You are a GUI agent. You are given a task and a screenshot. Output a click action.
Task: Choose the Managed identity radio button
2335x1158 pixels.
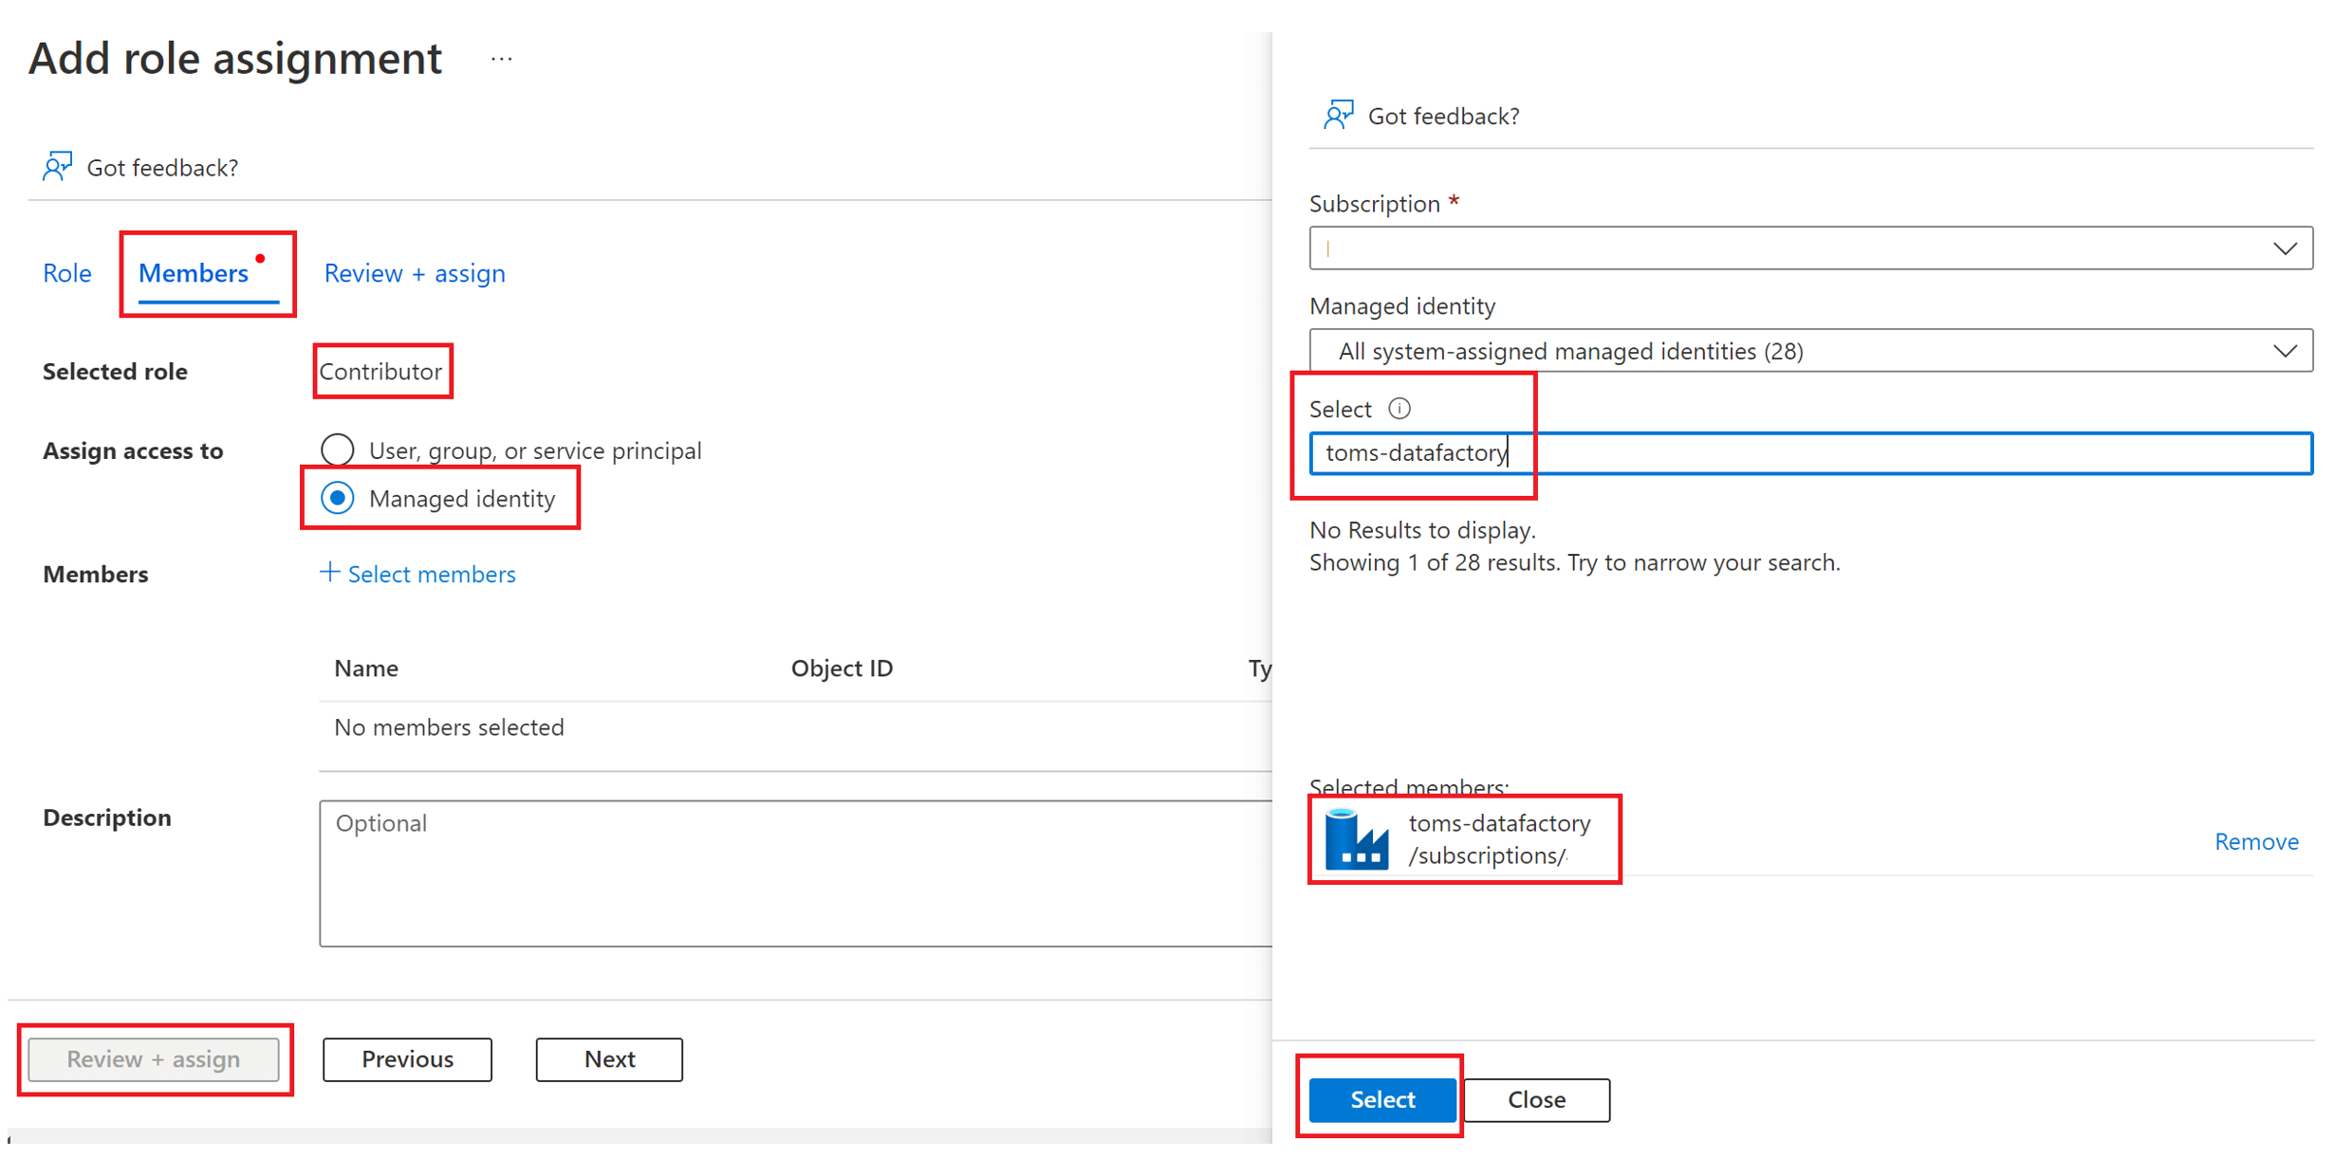337,498
